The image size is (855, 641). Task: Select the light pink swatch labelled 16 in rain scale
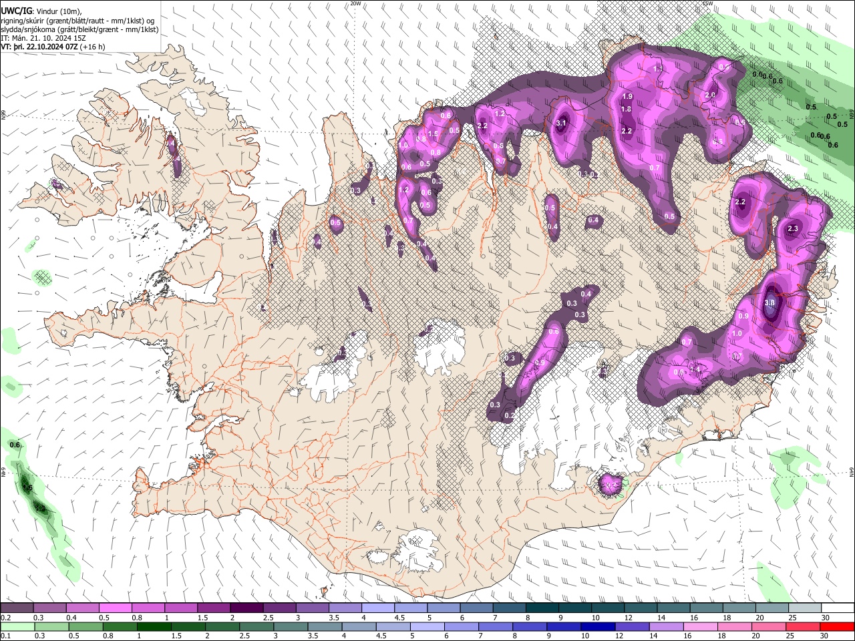(x=701, y=626)
